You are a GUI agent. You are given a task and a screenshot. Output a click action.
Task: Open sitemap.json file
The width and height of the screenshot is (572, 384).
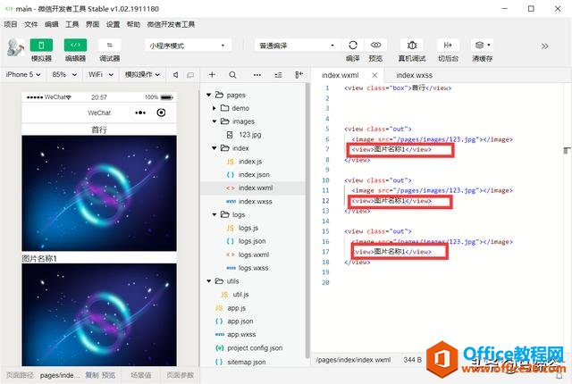coord(247,363)
